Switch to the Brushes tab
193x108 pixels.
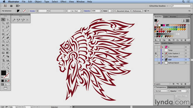[x=173, y=17]
